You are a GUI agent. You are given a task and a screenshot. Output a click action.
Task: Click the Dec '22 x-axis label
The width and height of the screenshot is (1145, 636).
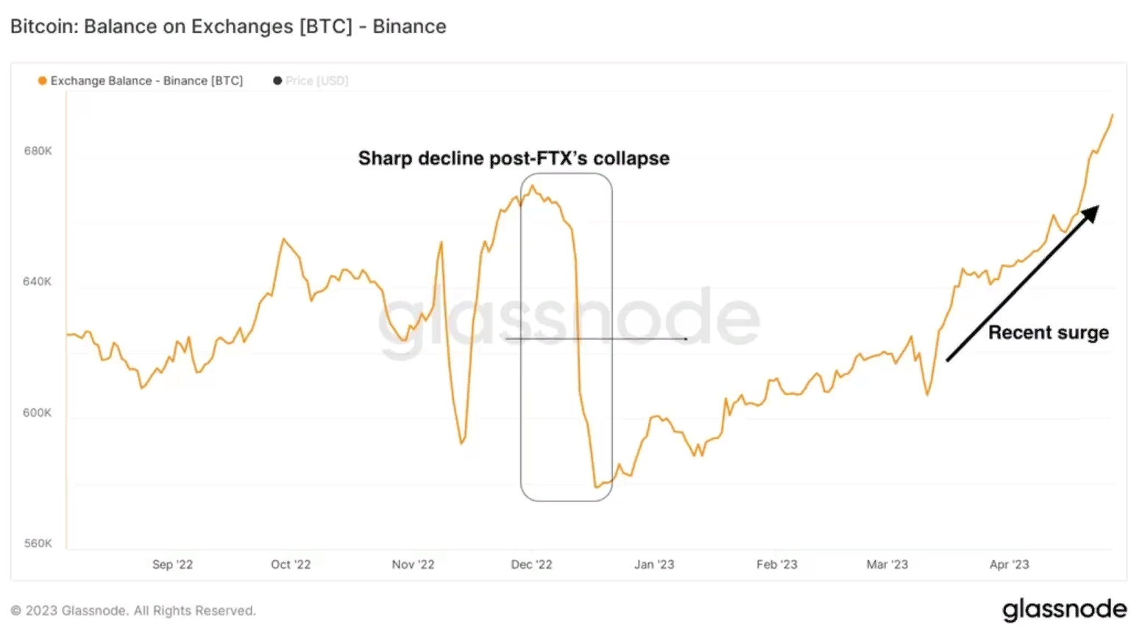click(531, 565)
